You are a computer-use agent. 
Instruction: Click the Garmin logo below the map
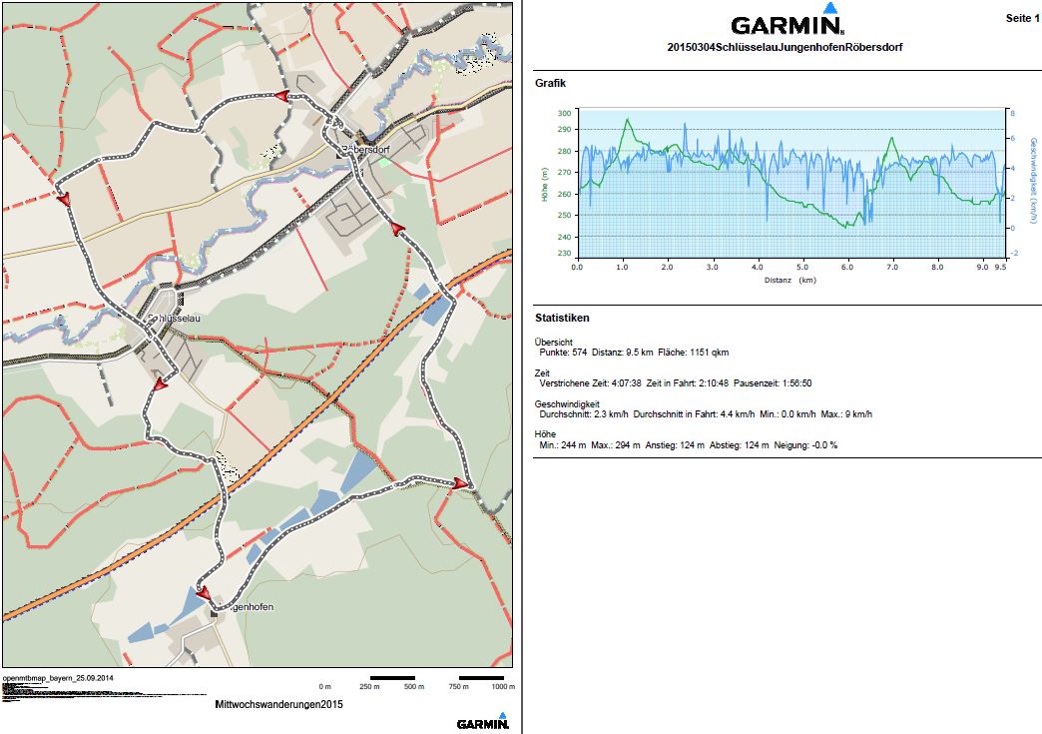tap(483, 721)
